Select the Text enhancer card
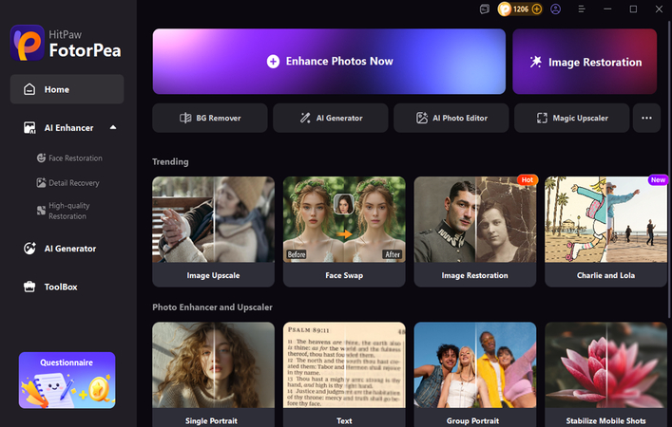Screen dimensions: 672x427 tap(344, 375)
